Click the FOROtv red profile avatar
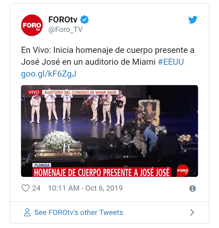219x228 pixels. [32, 25]
